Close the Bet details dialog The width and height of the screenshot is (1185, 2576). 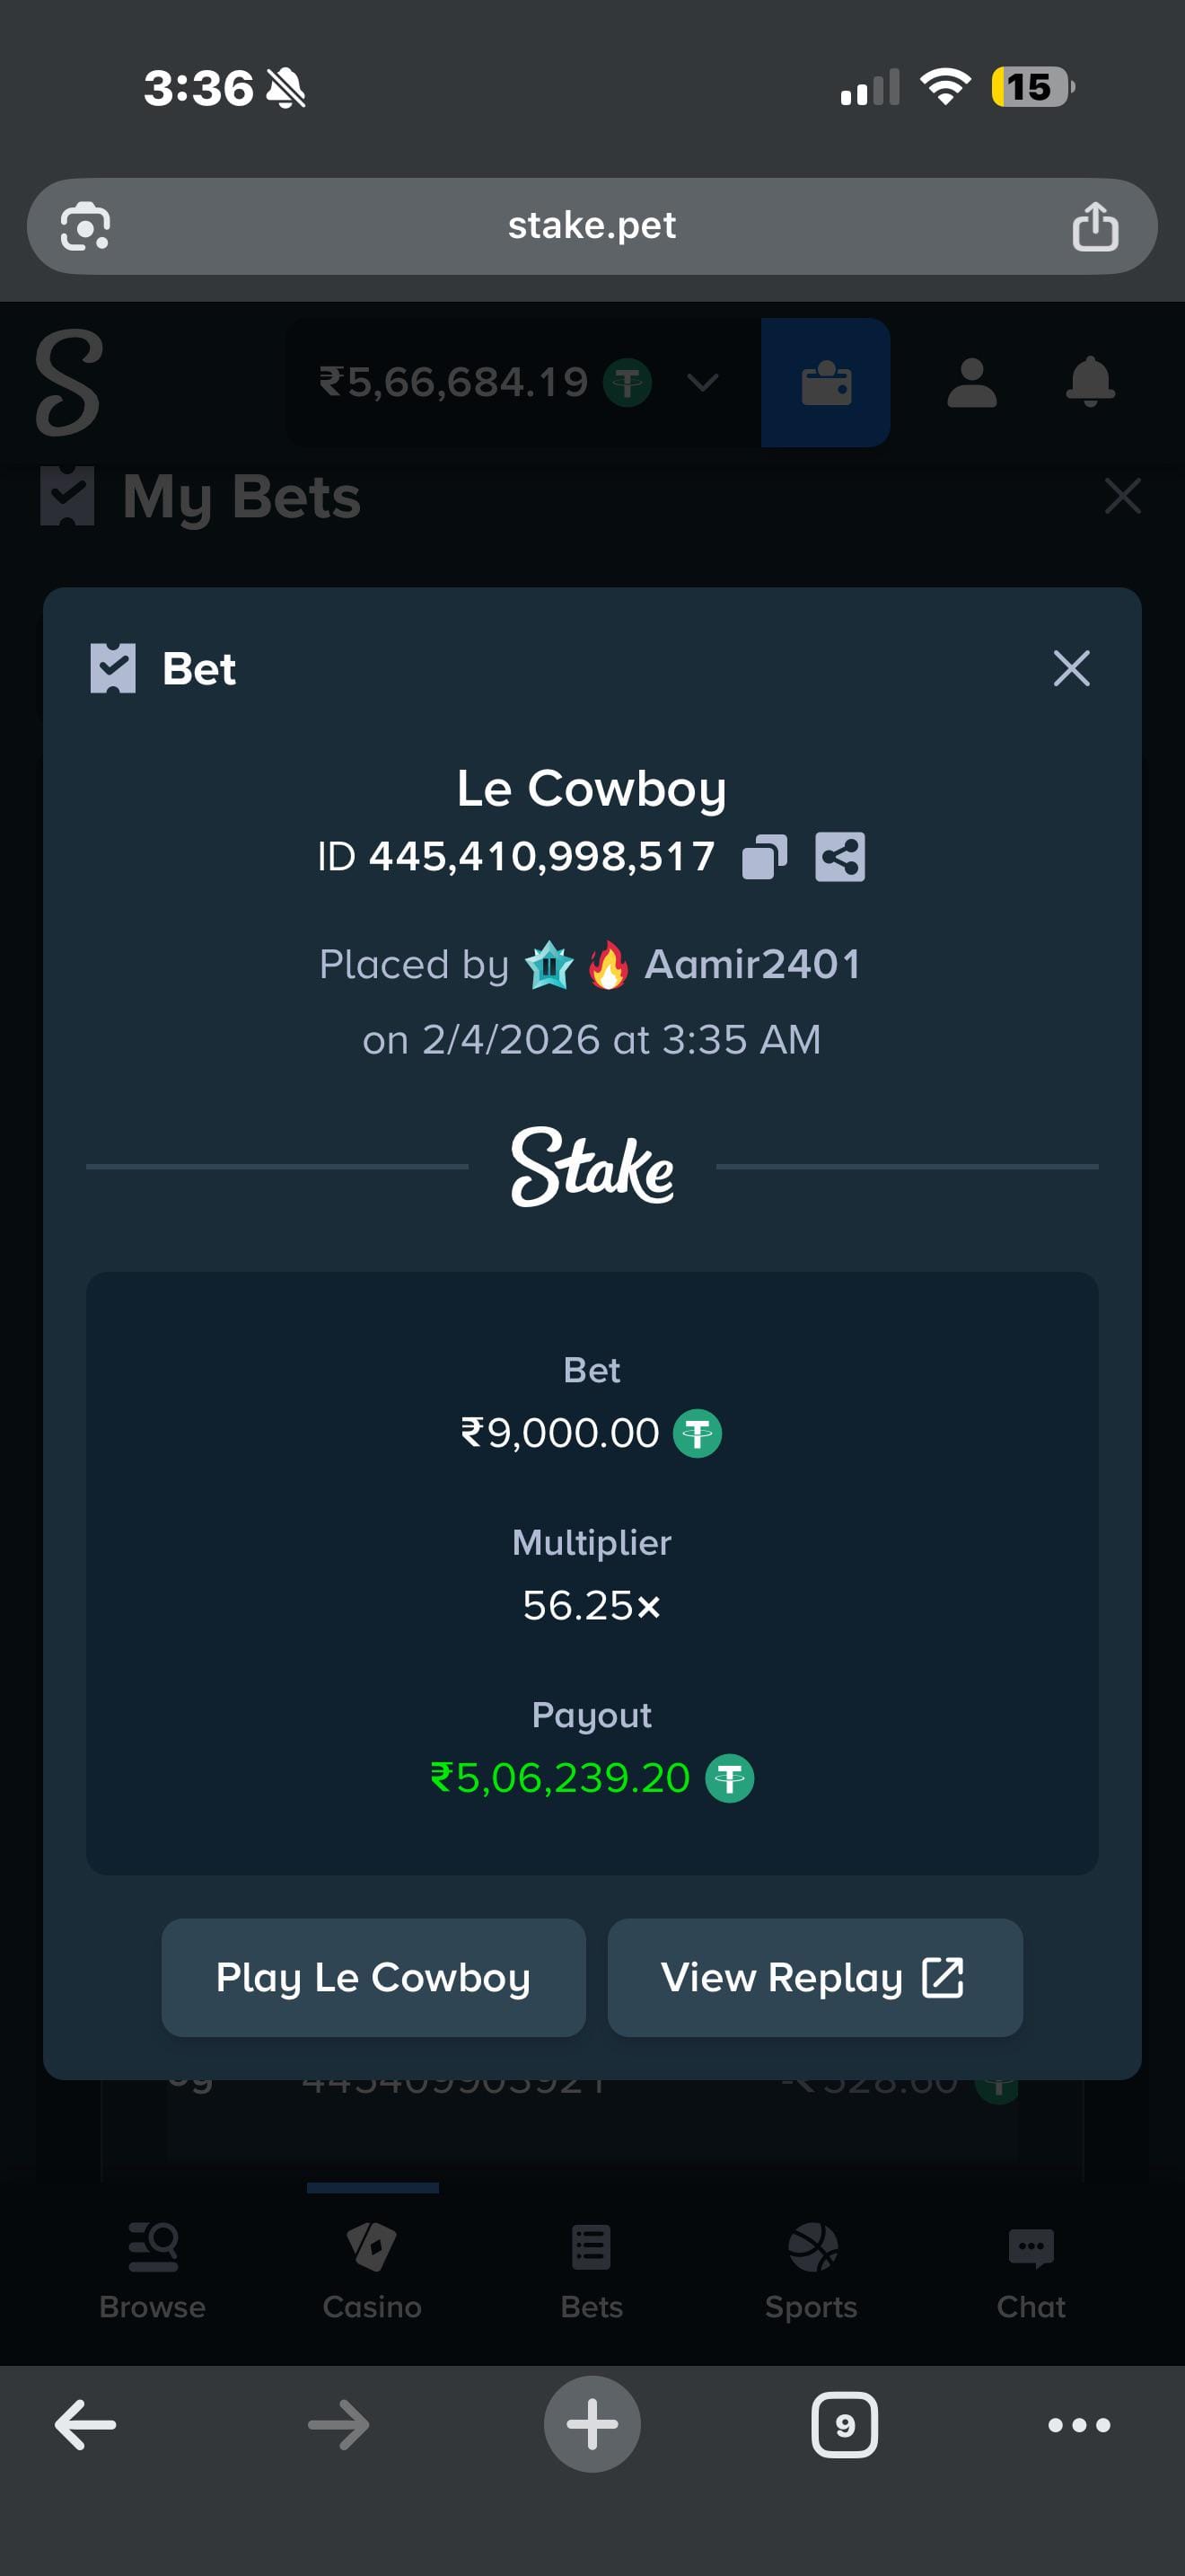point(1071,668)
